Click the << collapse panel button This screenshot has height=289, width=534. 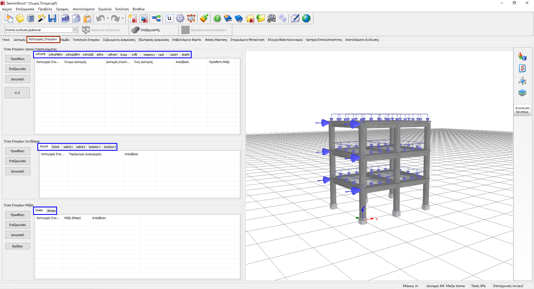17,93
